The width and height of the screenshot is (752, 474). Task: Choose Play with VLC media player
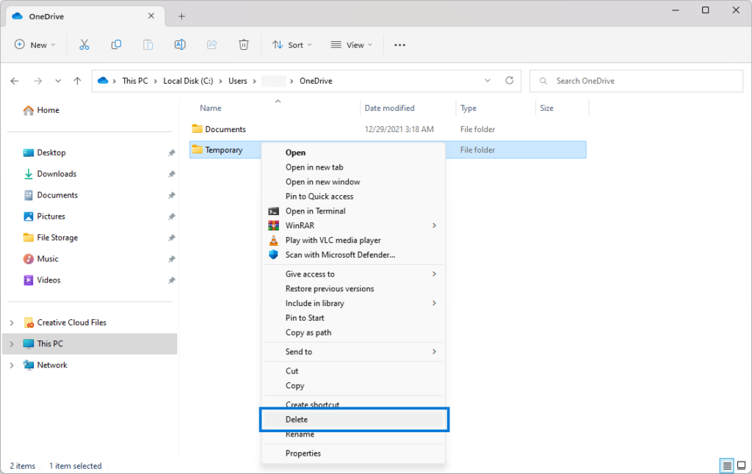353,240
